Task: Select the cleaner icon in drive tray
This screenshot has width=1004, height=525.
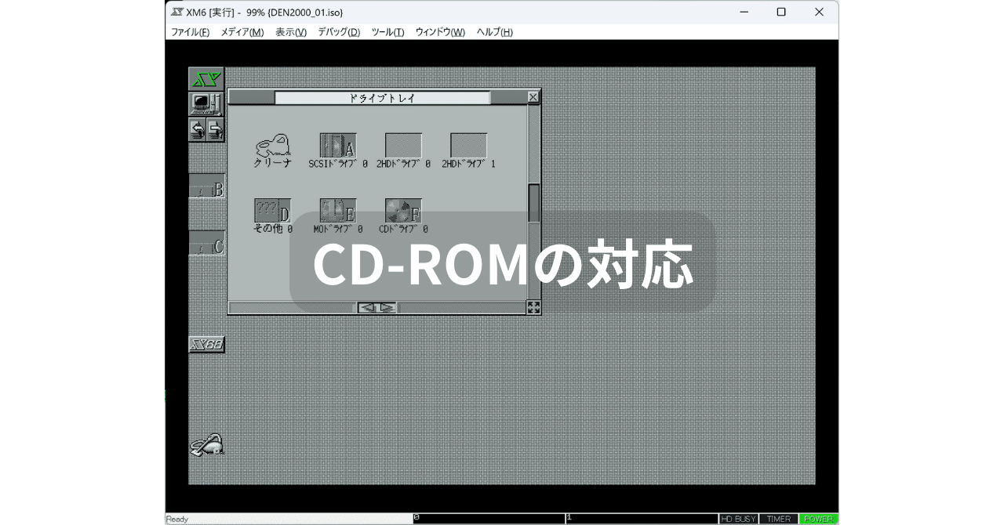Action: 273,146
